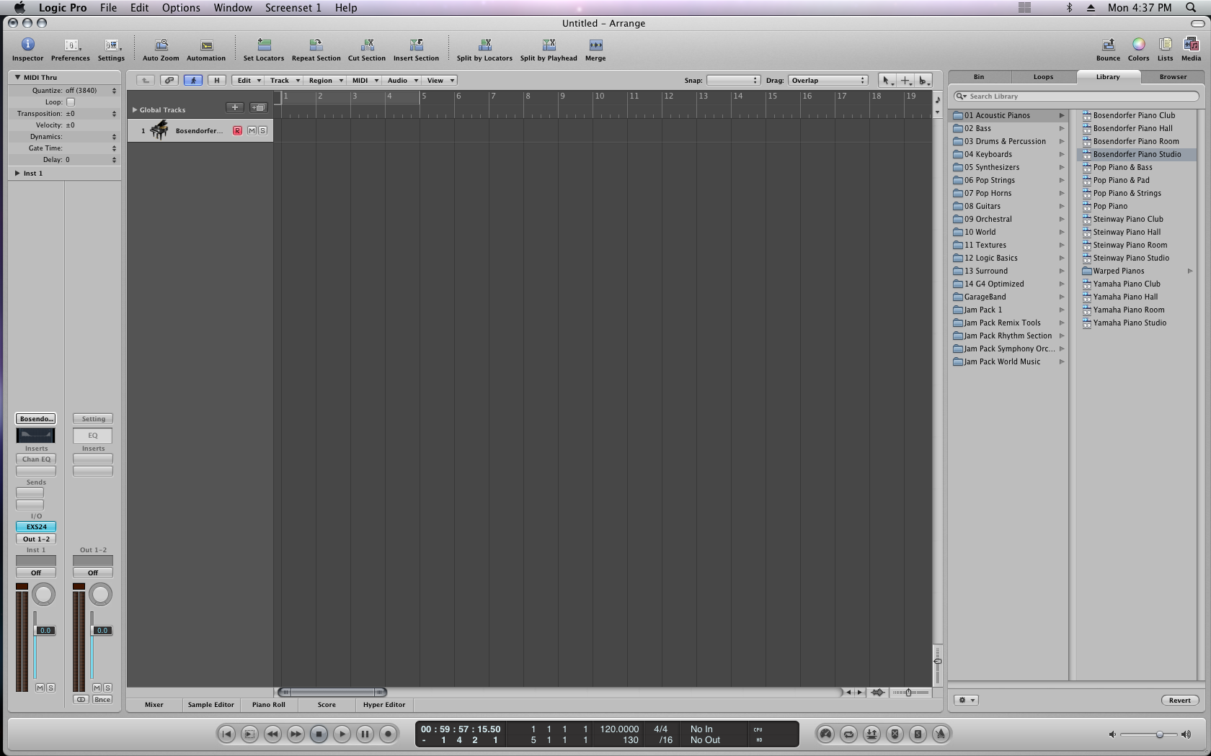
Task: Click the Search Library field
Action: pos(1077,96)
